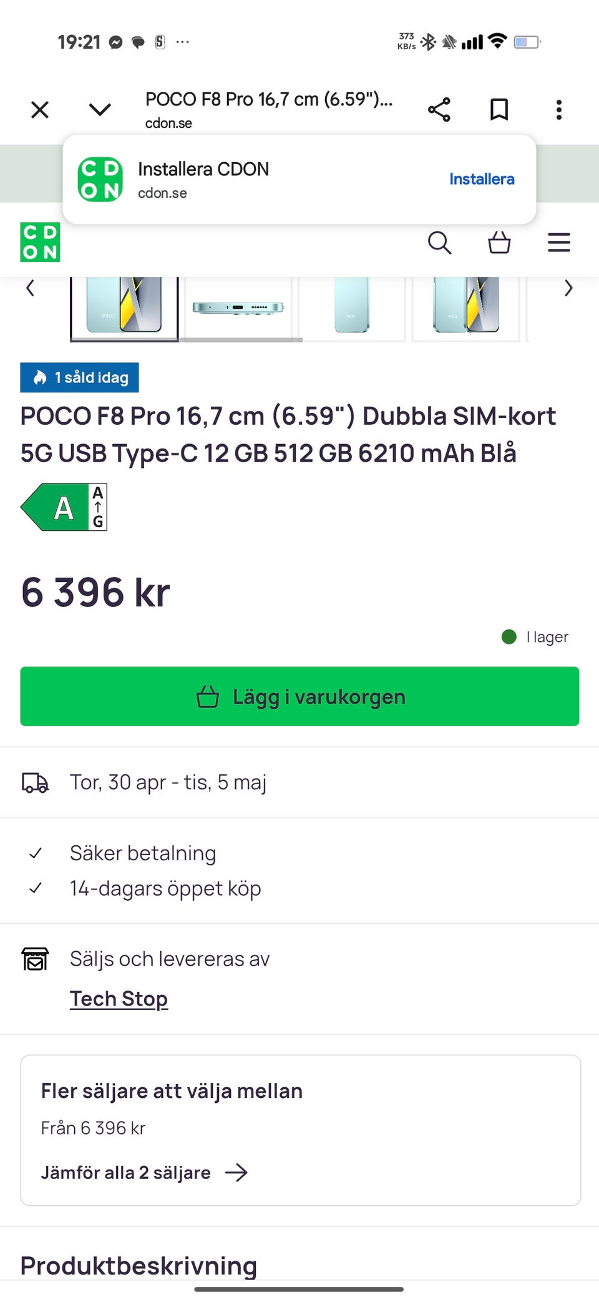599x1300 pixels.
Task: Show next product image
Action: pos(568,288)
